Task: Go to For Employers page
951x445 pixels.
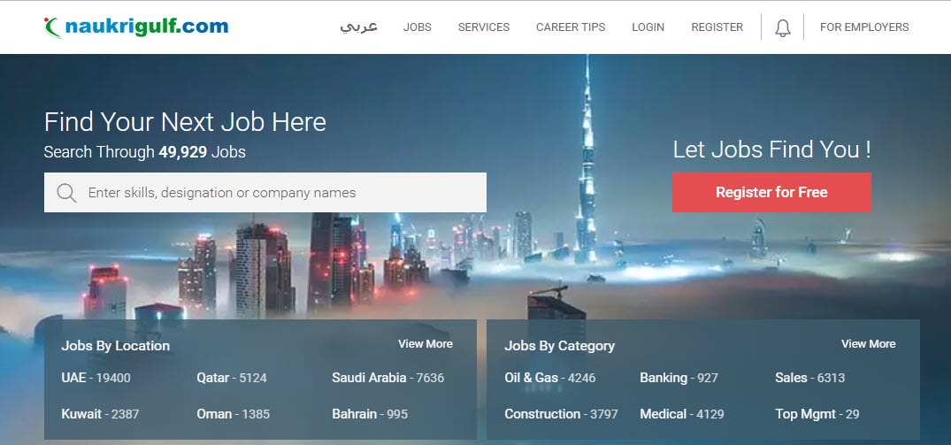Action: 864,27
